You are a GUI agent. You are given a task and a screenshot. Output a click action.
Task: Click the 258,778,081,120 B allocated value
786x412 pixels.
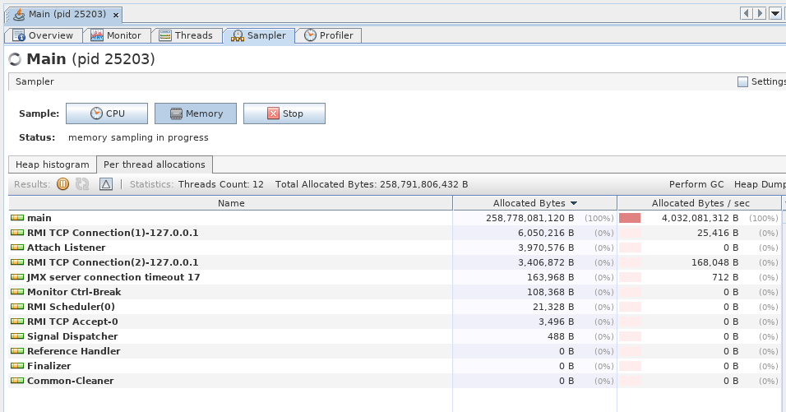pyautogui.click(x=529, y=218)
